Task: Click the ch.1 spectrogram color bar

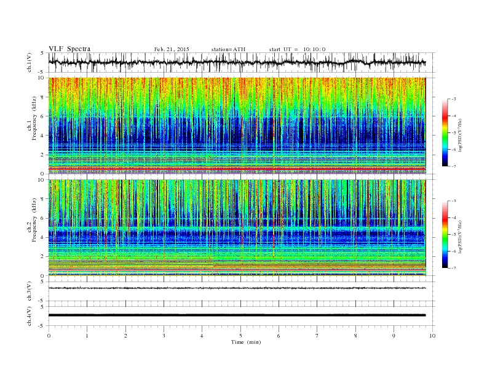Action: pyautogui.click(x=445, y=132)
